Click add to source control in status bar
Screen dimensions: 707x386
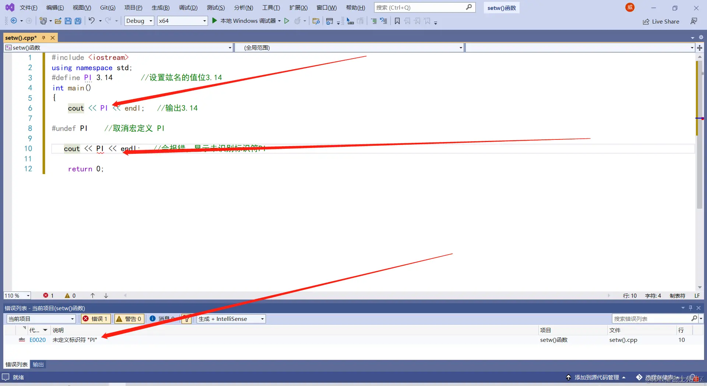596,377
